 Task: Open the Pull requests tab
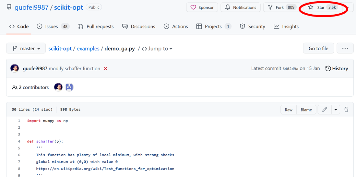click(96, 27)
